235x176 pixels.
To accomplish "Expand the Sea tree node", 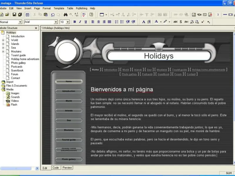I will pos(3,48).
